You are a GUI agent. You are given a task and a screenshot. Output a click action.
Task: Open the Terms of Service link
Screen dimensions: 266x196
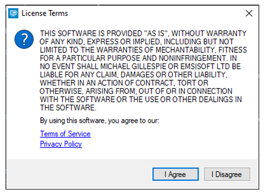coord(65,134)
